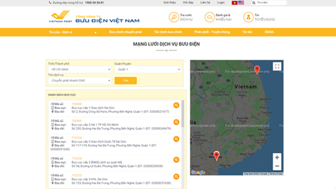Open the Tỉnh/Thành phố dropdown
The width and height of the screenshot is (336, 189).
point(80,70)
